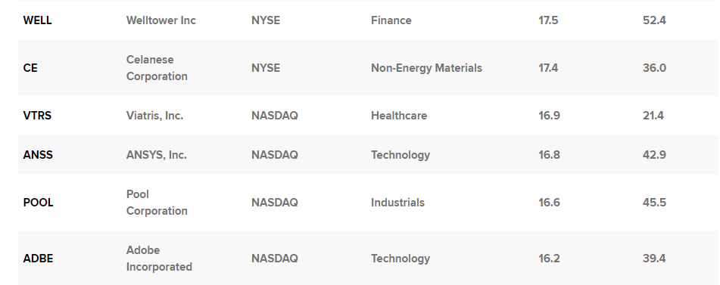The width and height of the screenshot is (720, 285).
Task: Click the Pool Corporation name cell
Action: click(157, 203)
